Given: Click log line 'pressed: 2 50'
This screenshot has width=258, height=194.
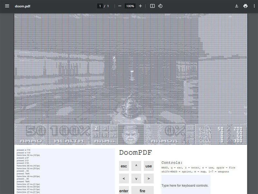Looking at the screenshot, I should pyautogui.click(x=23, y=163).
